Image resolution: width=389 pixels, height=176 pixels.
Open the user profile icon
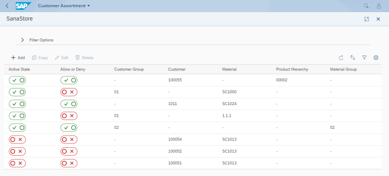click(x=379, y=6)
